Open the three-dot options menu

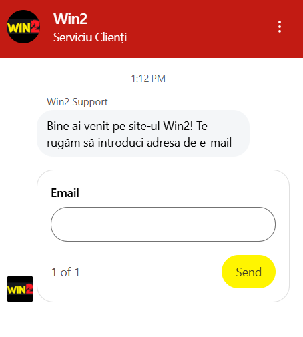(x=280, y=27)
